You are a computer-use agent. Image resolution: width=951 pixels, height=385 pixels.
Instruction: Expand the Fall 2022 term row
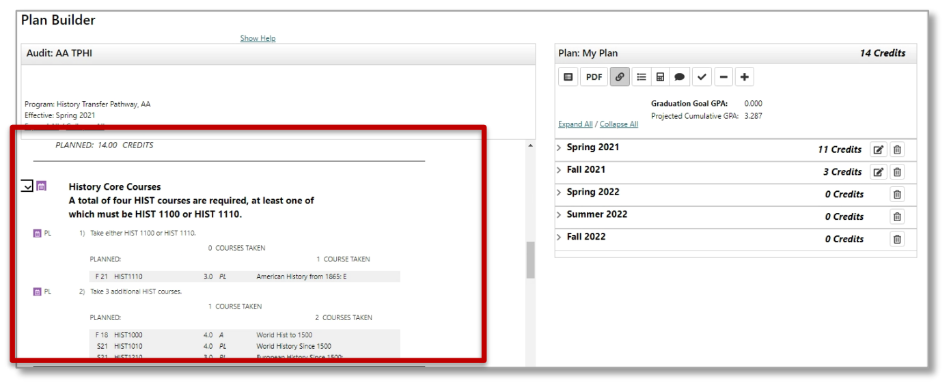(559, 237)
